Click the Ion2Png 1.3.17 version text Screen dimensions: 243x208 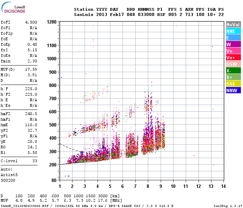[x=228, y=206]
